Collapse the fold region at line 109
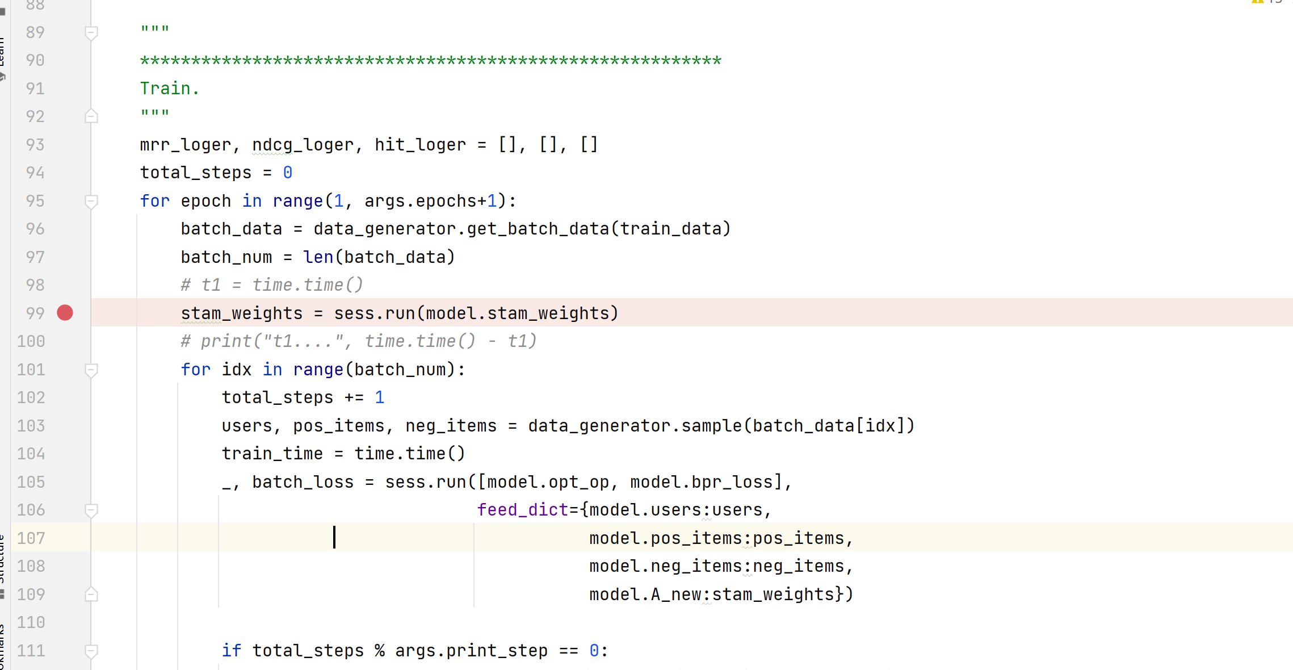The width and height of the screenshot is (1293, 670). 92,594
